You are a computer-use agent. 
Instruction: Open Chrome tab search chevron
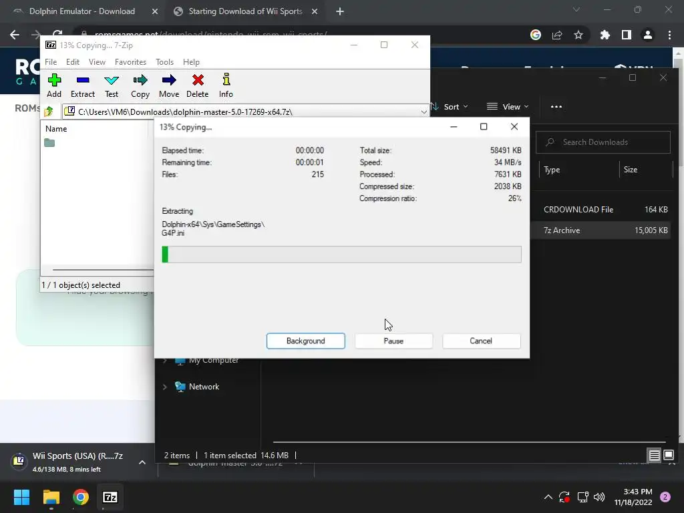pyautogui.click(x=576, y=9)
